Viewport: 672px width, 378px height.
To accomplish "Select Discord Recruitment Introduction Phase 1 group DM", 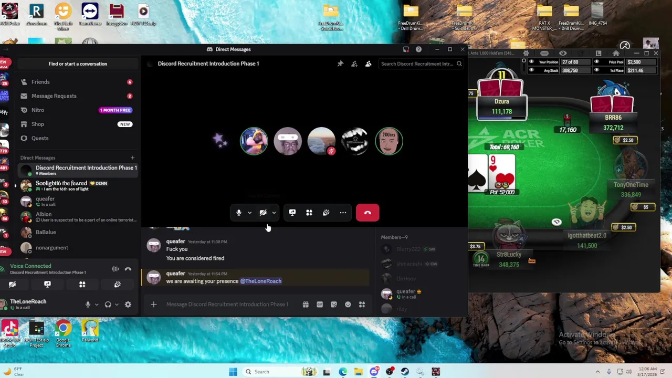I will [78, 170].
